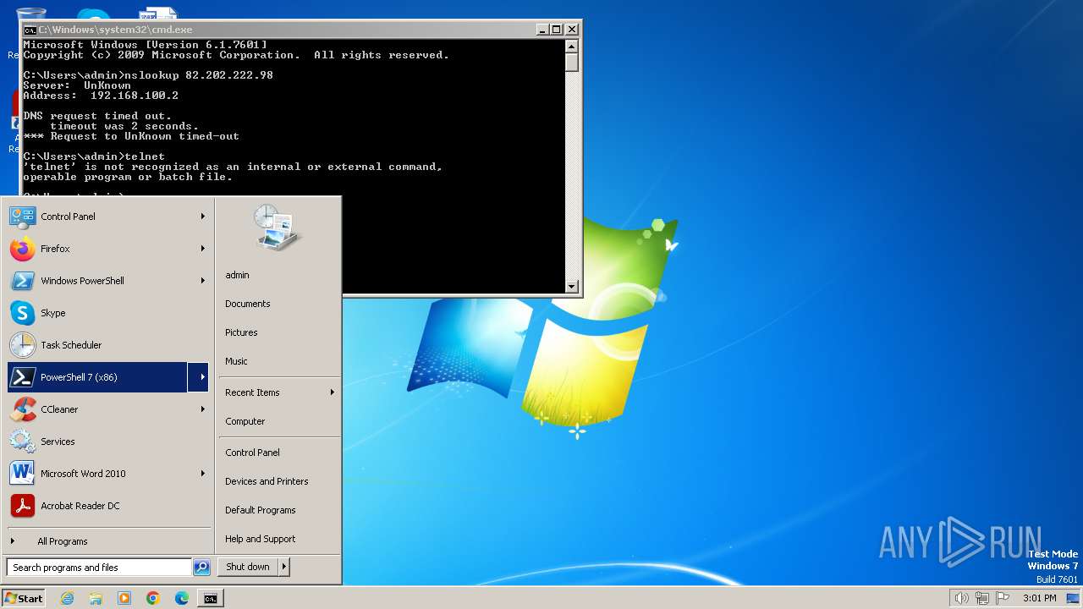Click the scroll down arrow in cmd window
Screen dimensions: 1083x609
(x=572, y=287)
